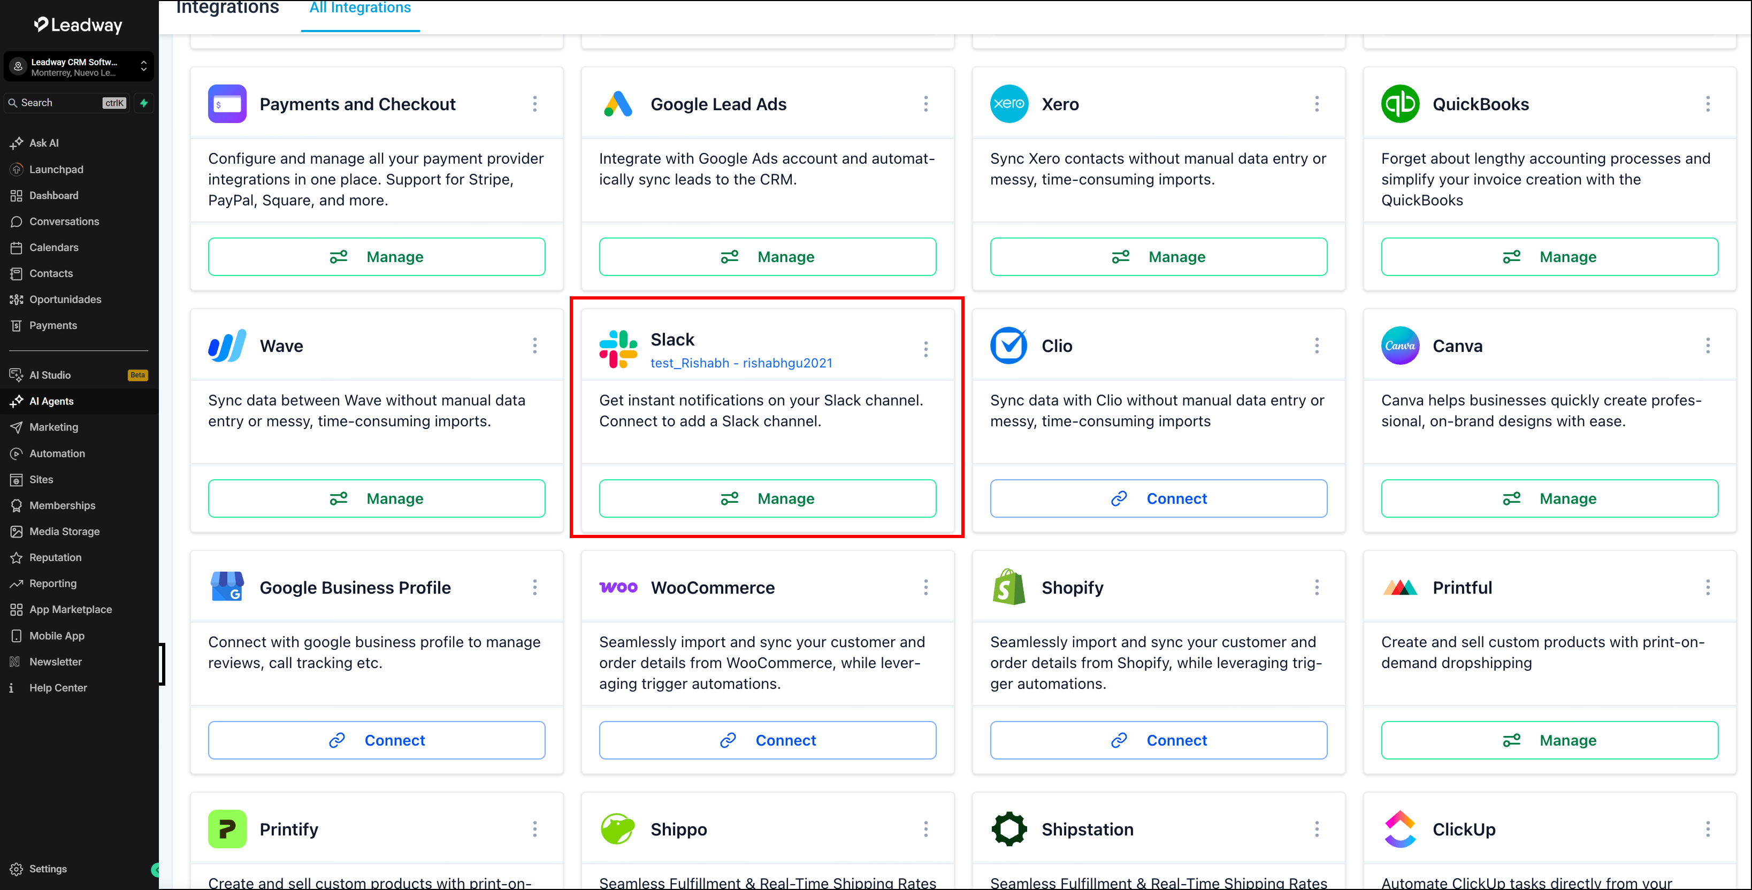Viewport: 1752px width, 890px height.
Task: Connect the Clio integration
Action: (x=1158, y=498)
